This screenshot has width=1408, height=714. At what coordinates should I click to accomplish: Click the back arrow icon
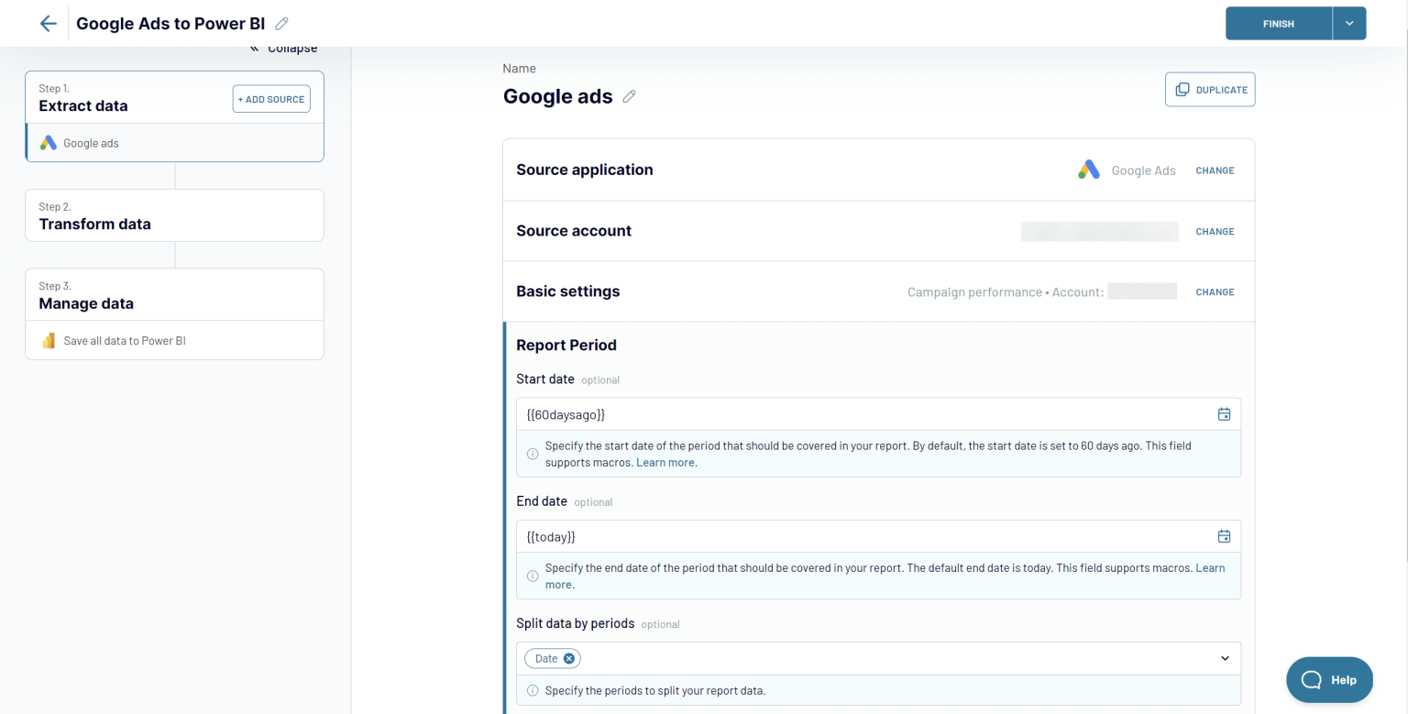[x=48, y=24]
